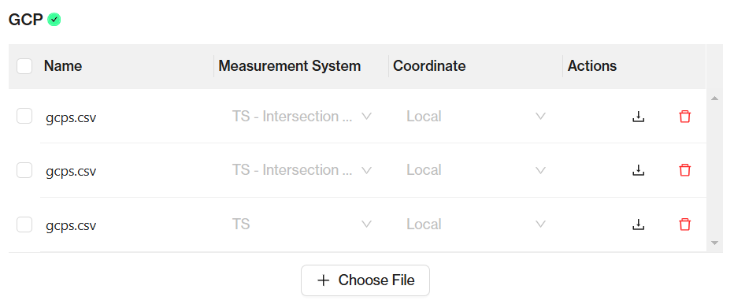
Task: Open the third row TS measurement dropdown
Action: click(x=301, y=225)
